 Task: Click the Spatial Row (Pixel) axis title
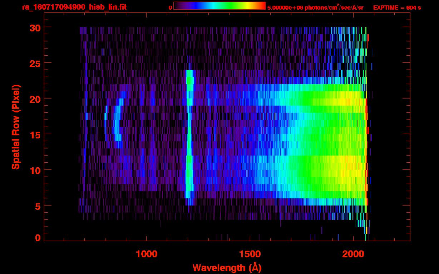pos(16,127)
